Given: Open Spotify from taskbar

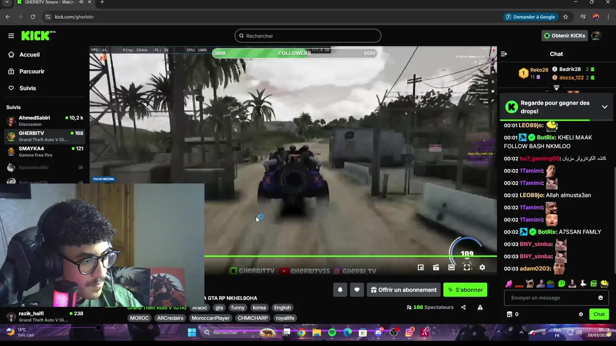Looking at the screenshot, I should coord(332,333).
